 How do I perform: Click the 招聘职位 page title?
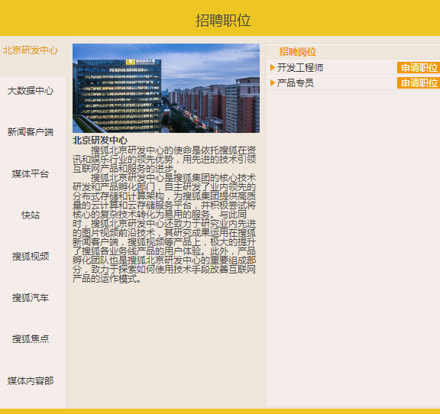pyautogui.click(x=223, y=21)
